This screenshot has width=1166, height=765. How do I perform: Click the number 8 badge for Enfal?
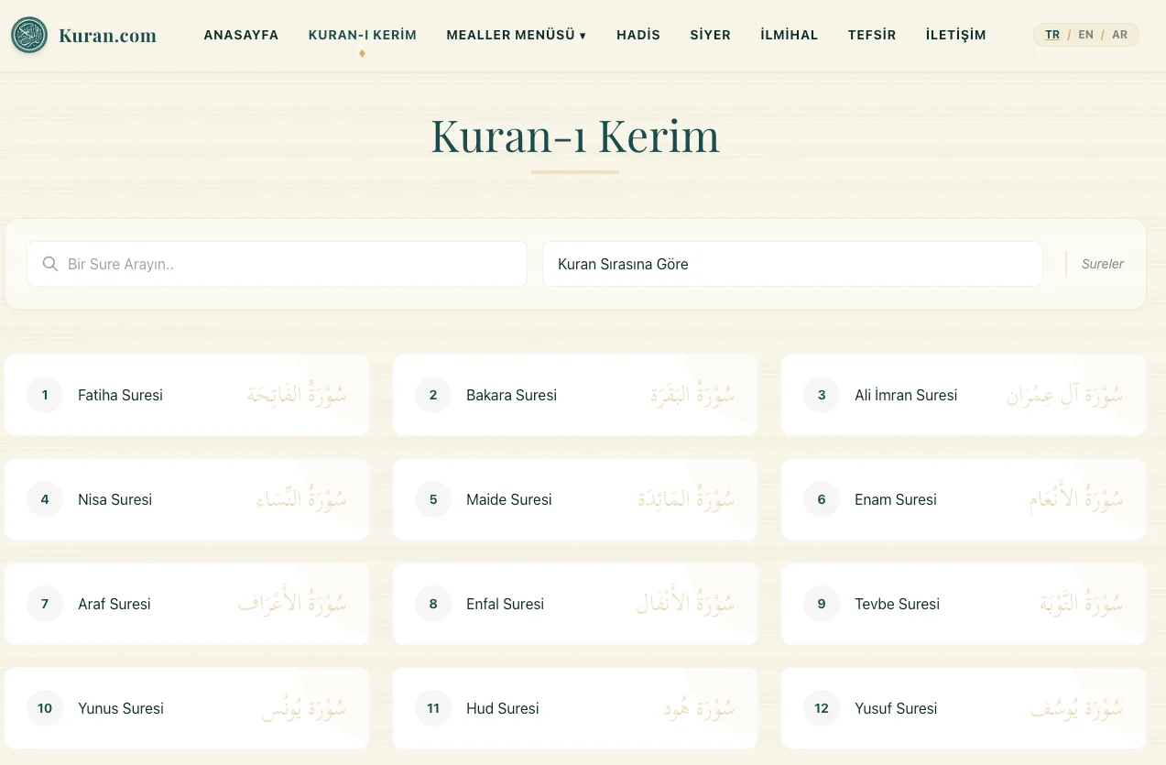click(x=433, y=604)
